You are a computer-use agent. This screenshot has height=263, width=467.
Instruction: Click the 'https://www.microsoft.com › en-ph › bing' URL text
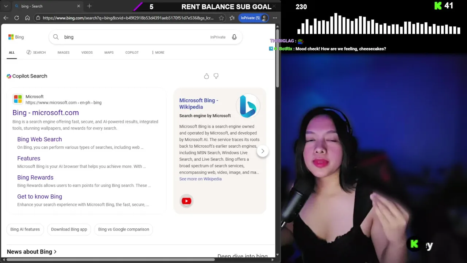point(63,103)
